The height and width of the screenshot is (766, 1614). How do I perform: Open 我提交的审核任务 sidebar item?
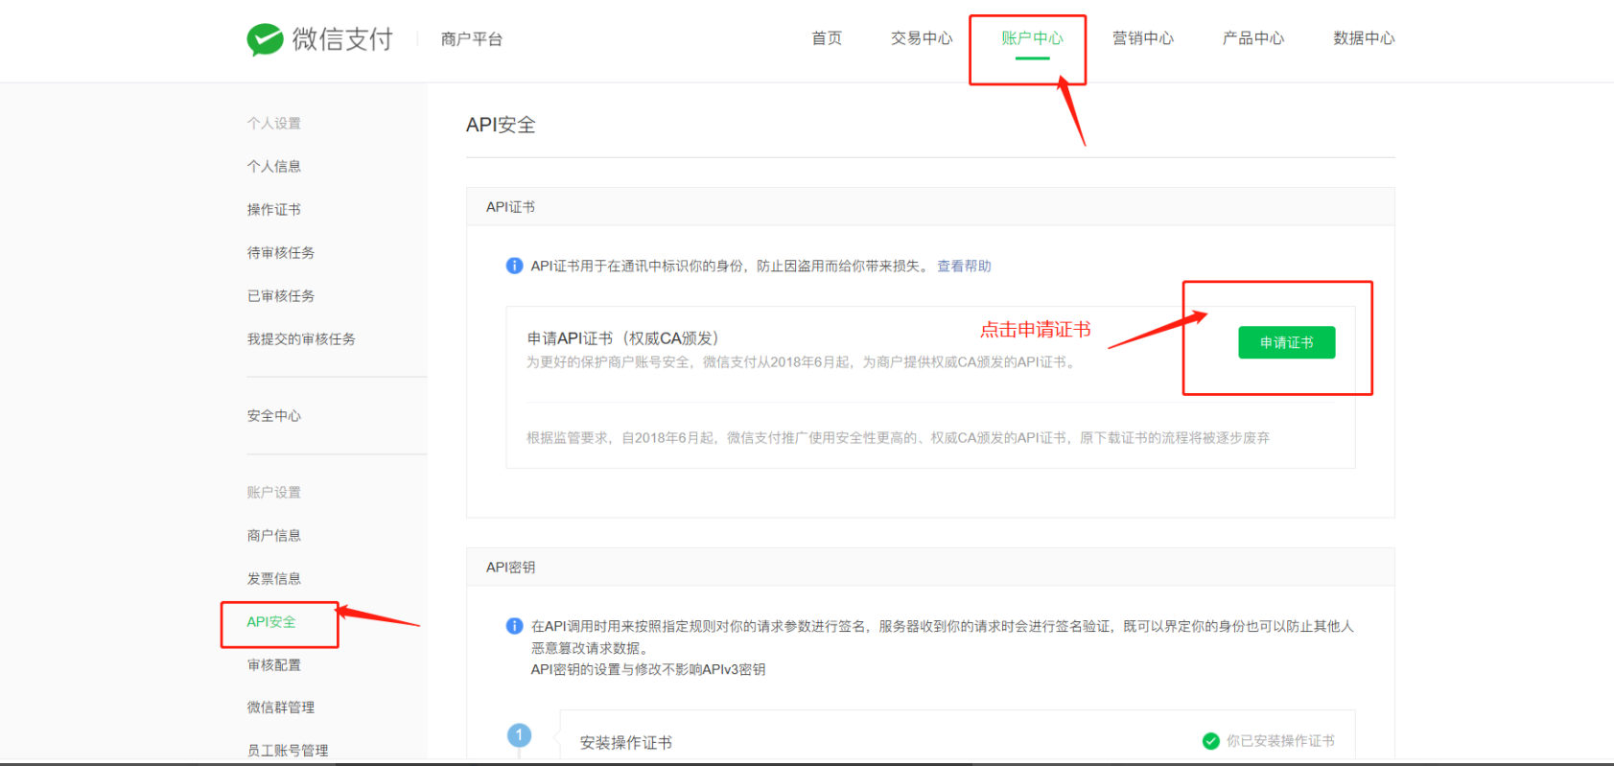tap(301, 338)
